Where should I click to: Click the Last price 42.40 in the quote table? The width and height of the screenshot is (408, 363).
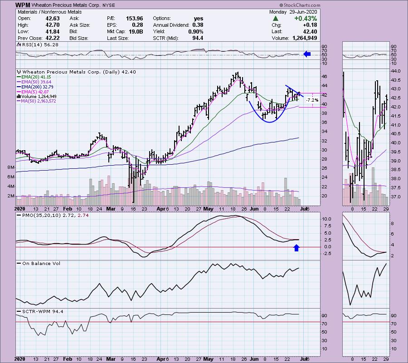(310, 31)
